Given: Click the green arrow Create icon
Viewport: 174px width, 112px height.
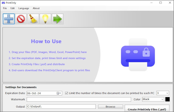Looking at the screenshot, I should click(57, 19).
